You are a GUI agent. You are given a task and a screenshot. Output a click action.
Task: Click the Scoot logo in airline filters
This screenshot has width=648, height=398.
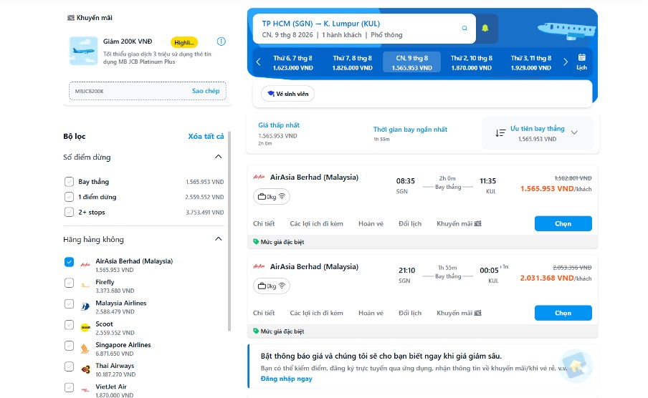click(x=85, y=328)
